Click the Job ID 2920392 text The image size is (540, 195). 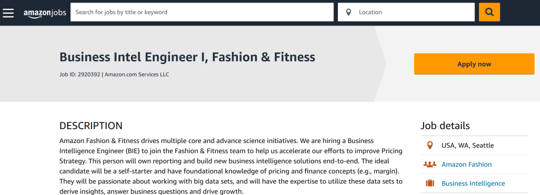click(80, 74)
